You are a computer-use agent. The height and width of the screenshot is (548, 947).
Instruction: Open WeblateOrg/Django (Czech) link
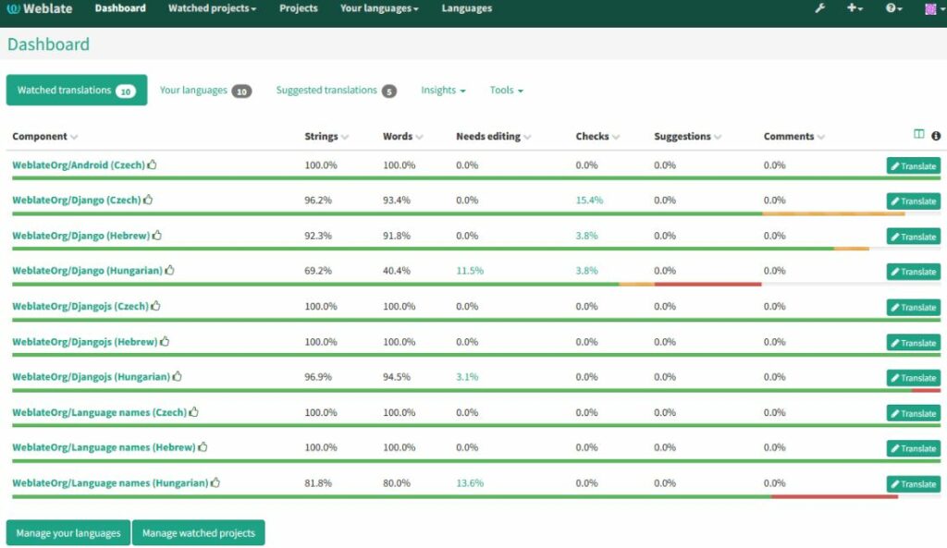tap(77, 200)
